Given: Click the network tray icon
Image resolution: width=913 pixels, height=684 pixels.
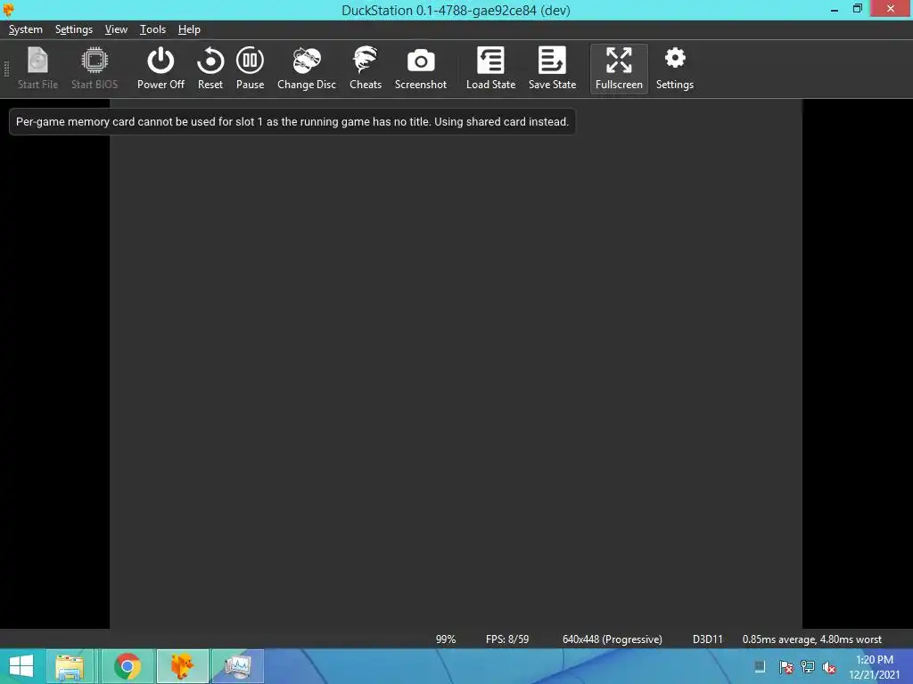Looking at the screenshot, I should point(808,667).
